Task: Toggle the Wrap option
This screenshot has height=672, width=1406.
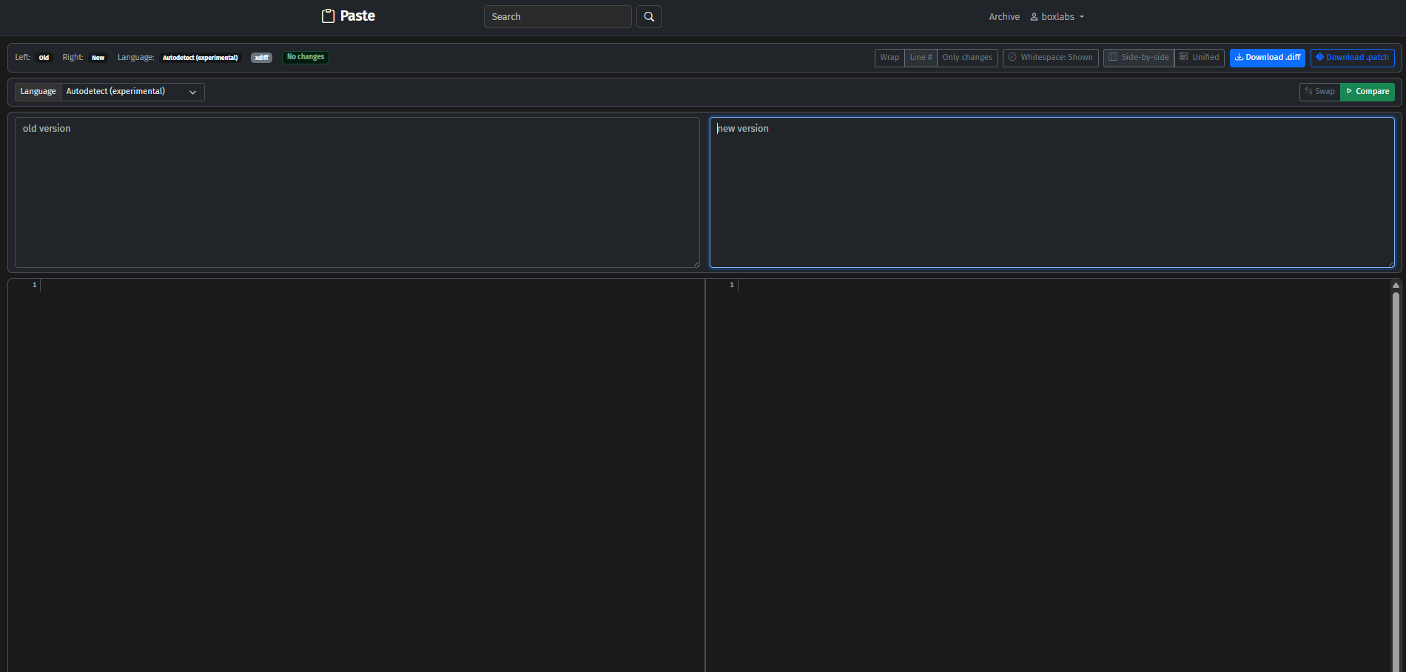Action: pos(889,58)
